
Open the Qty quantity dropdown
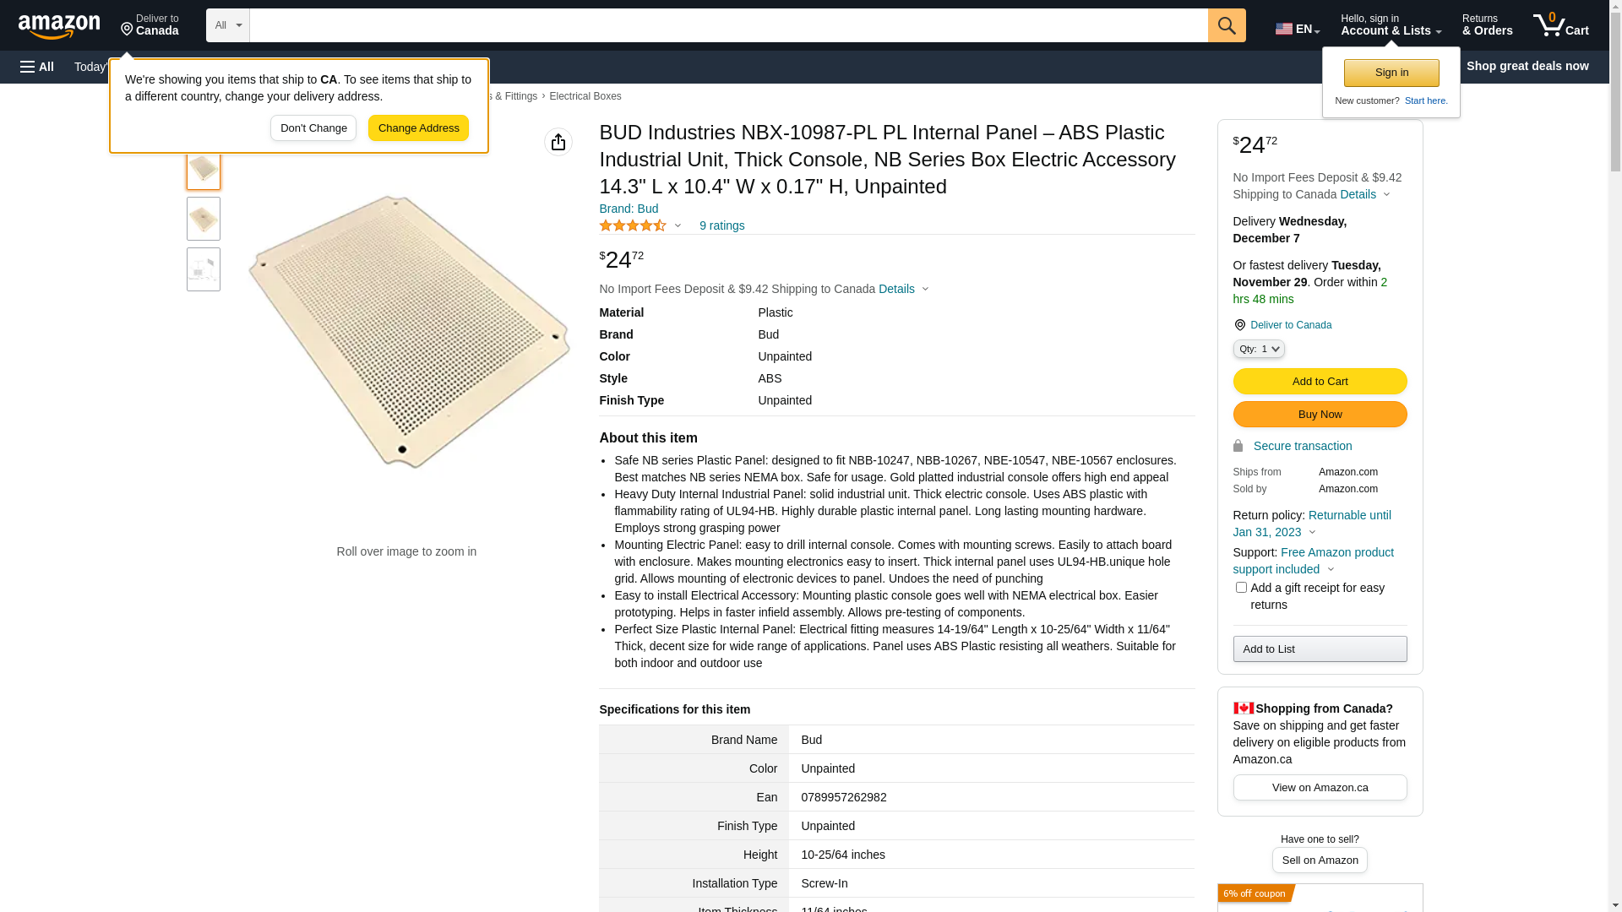[x=1259, y=349]
